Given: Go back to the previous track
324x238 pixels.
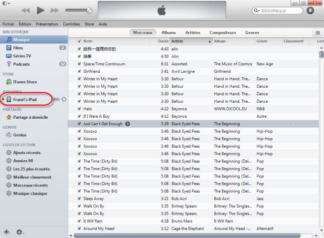Looking at the screenshot, I should [26, 10].
